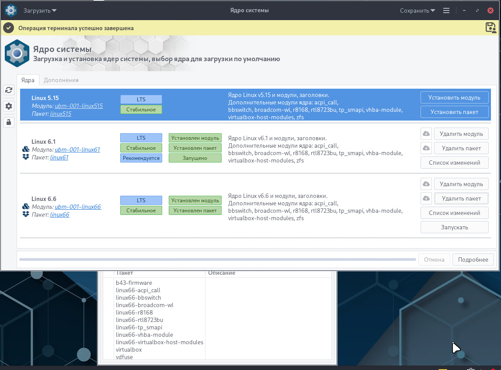Expand the 'Сохранить' dropdown menu

[417, 10]
